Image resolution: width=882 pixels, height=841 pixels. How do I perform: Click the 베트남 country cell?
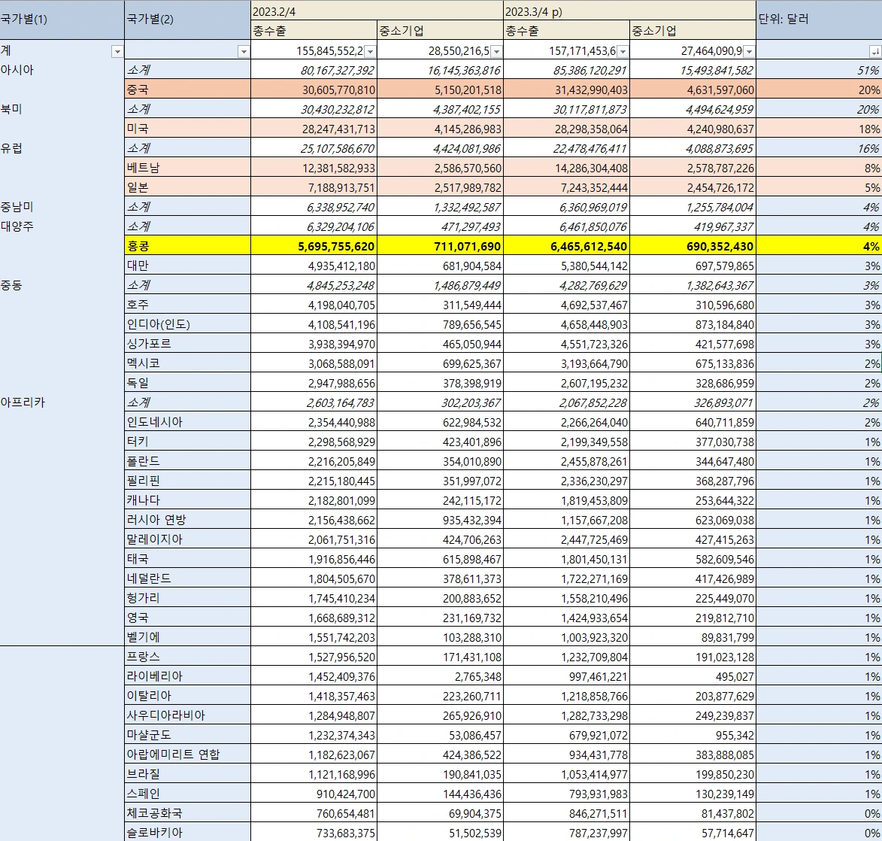(187, 168)
